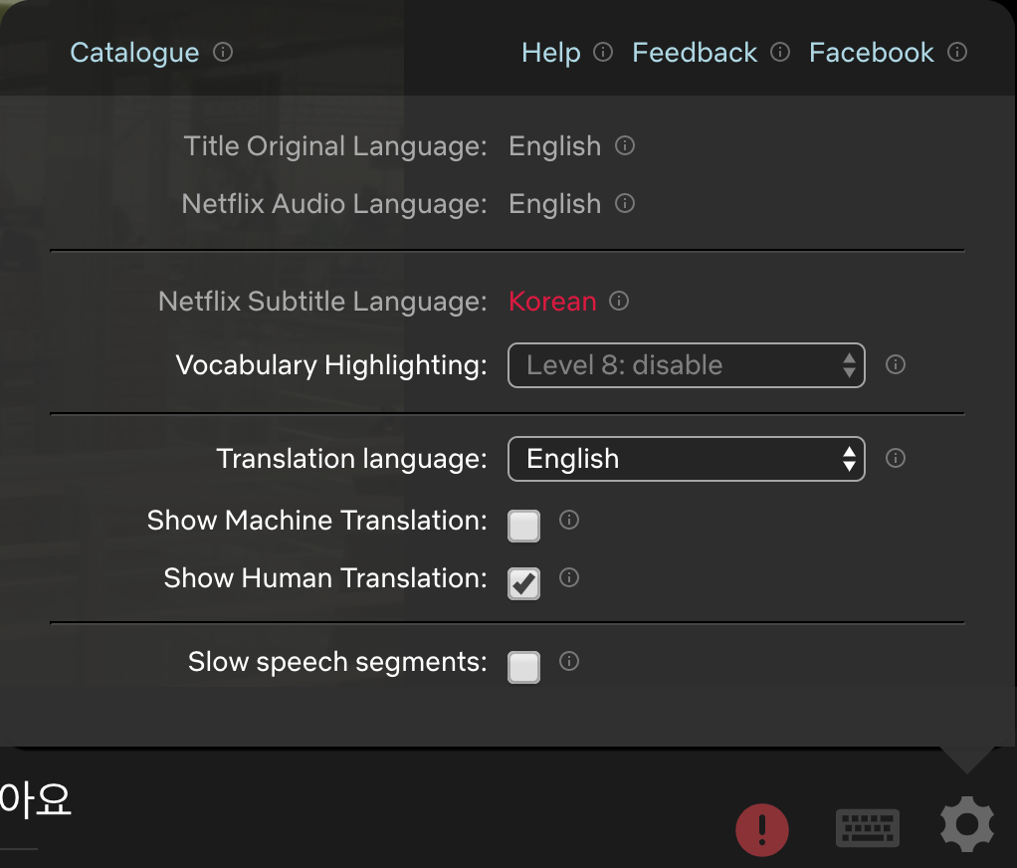Click the red exclamation warning icon
1017x868 pixels.
click(762, 830)
